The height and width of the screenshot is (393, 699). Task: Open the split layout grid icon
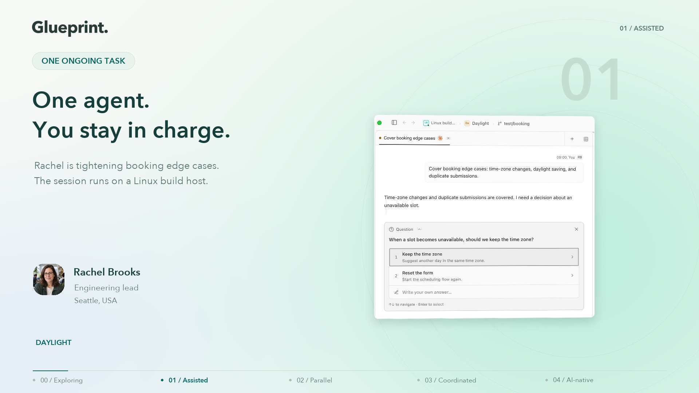[x=586, y=139]
